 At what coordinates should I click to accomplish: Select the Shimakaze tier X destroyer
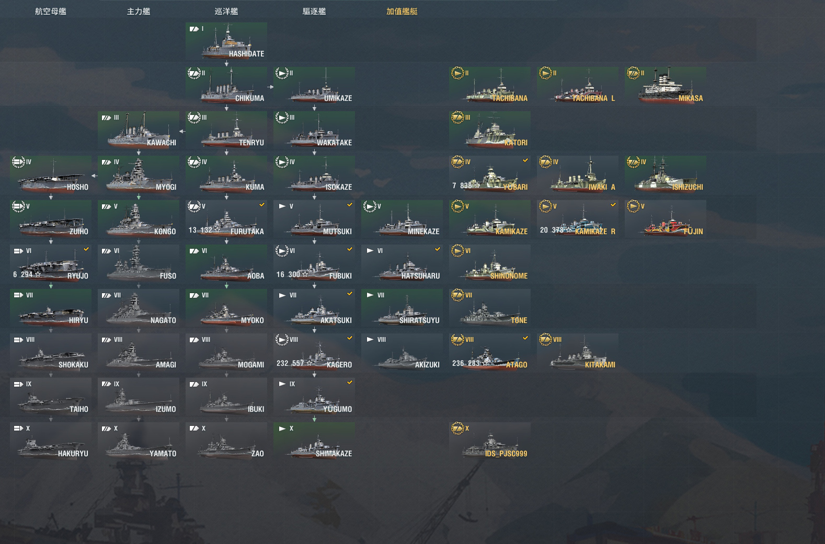coord(314,441)
